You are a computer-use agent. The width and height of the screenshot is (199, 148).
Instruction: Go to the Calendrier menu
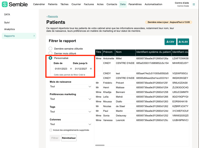(x=39, y=4)
